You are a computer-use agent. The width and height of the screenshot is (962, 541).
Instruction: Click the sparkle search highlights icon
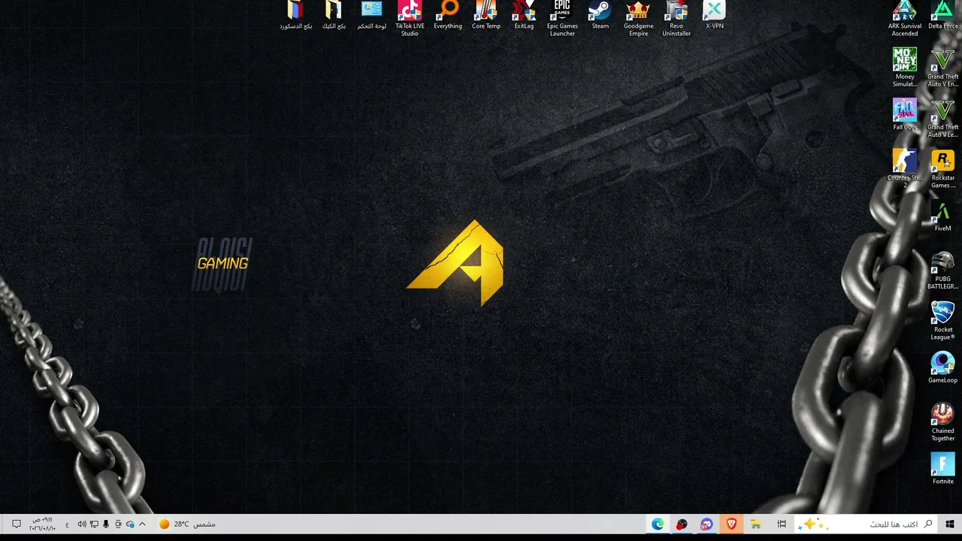[x=815, y=524]
